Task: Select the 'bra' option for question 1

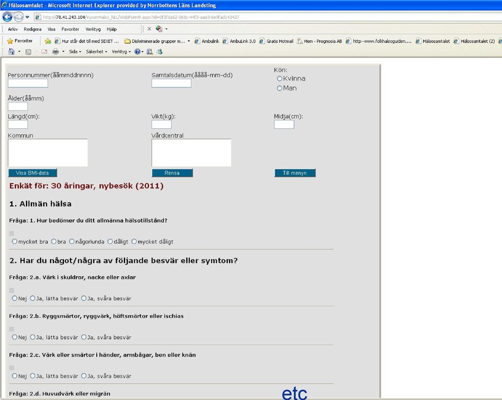Action: pos(54,242)
